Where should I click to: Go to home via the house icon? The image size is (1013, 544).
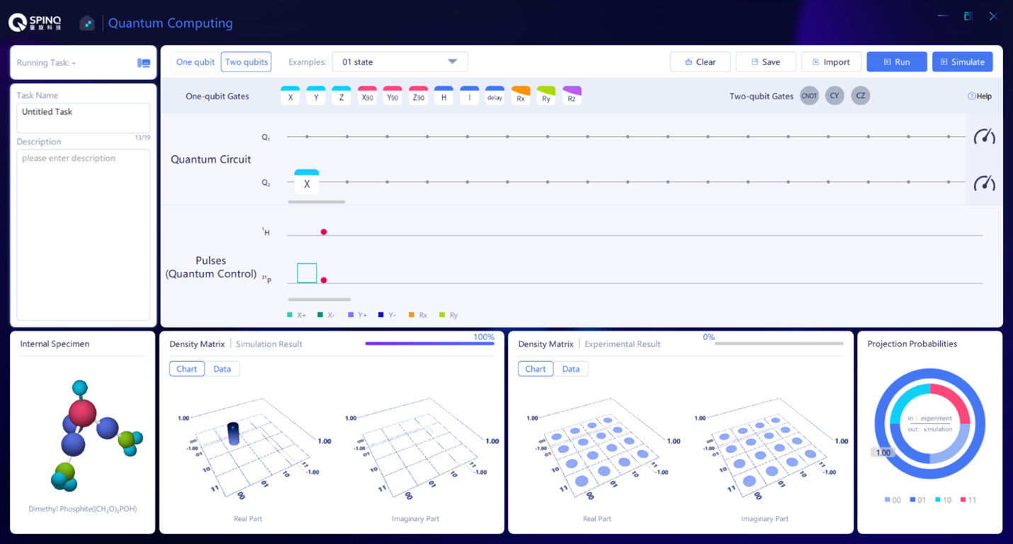pyautogui.click(x=87, y=23)
